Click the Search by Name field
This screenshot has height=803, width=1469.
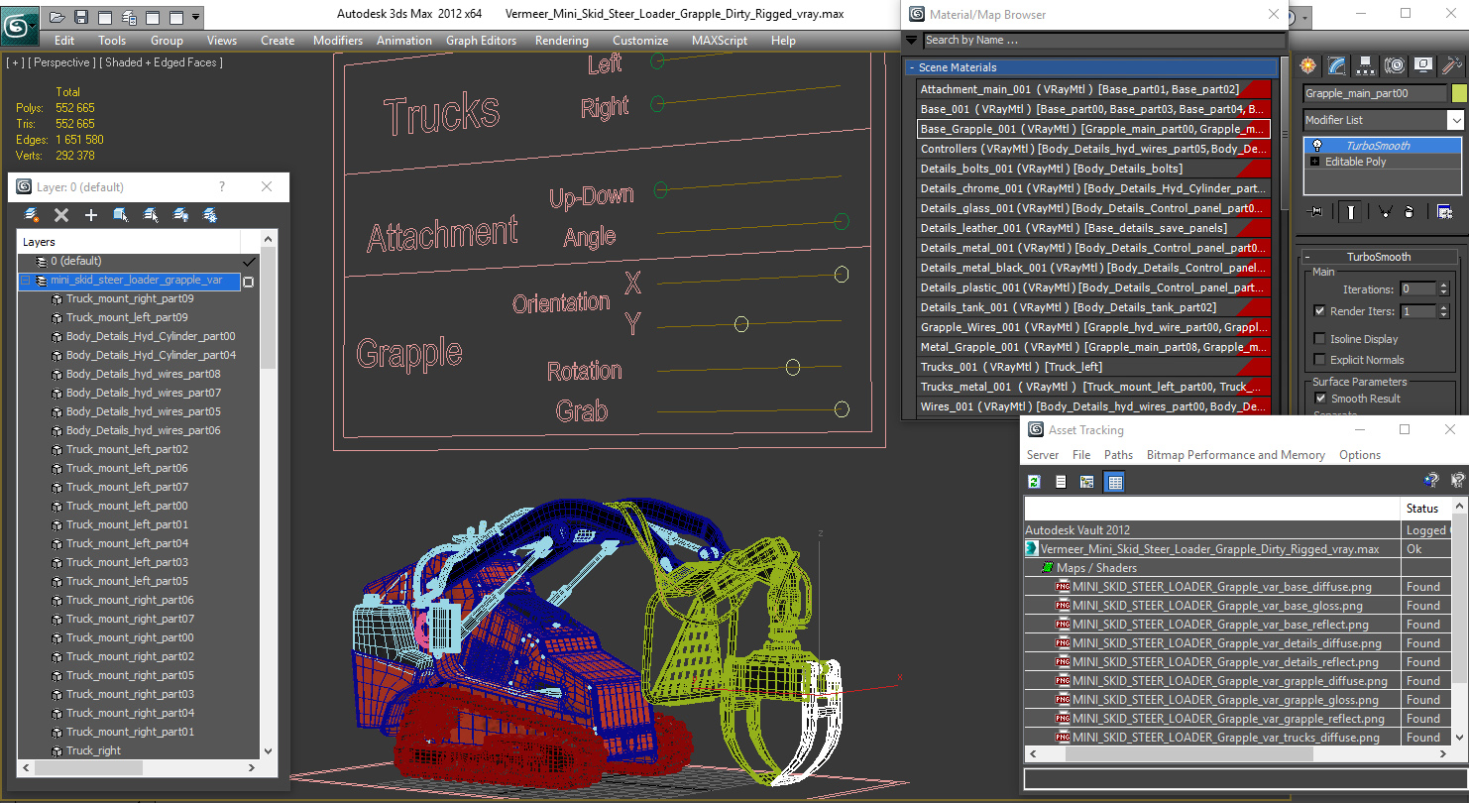pyautogui.click(x=1103, y=40)
